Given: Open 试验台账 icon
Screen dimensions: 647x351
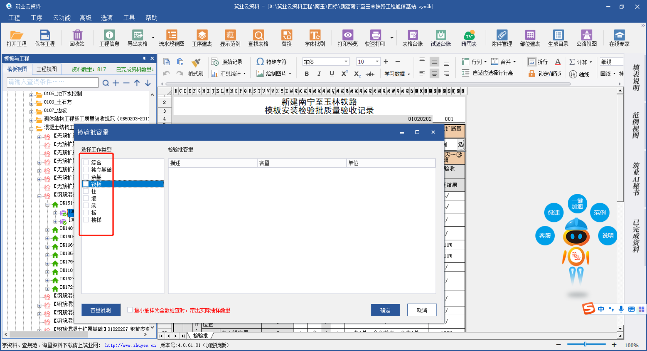Looking at the screenshot, I should pos(441,38).
